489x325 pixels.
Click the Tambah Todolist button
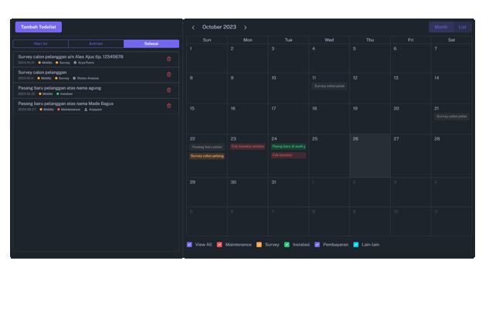click(x=38, y=27)
